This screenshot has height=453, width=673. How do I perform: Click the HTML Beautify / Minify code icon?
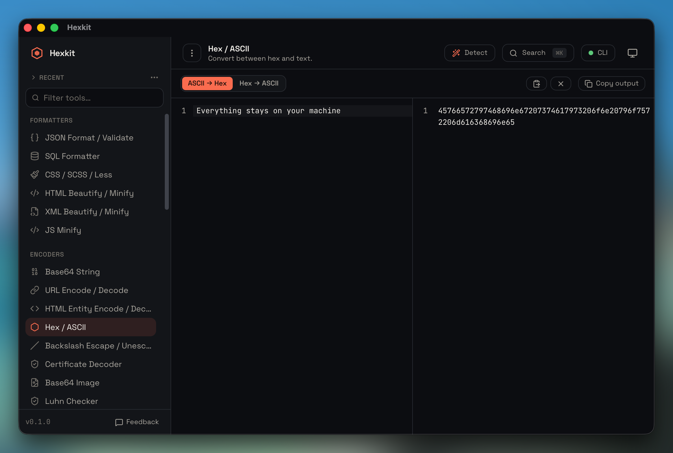[x=35, y=193]
